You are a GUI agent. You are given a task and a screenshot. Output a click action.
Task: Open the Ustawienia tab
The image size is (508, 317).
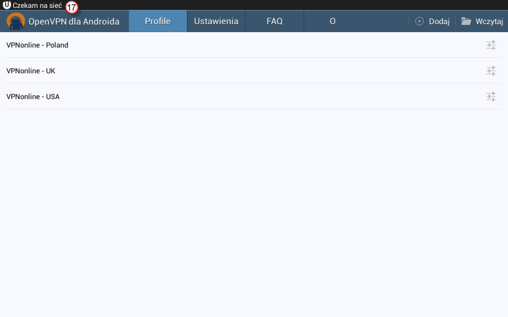(x=216, y=22)
